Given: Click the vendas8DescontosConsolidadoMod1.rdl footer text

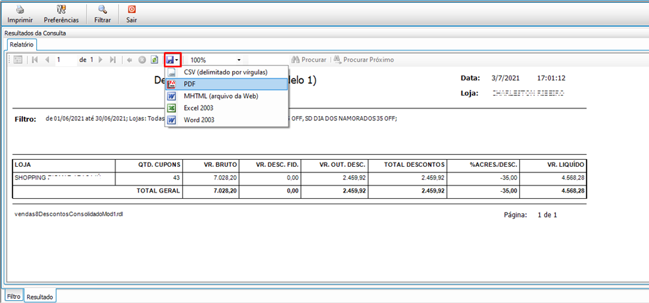Looking at the screenshot, I should (69, 215).
